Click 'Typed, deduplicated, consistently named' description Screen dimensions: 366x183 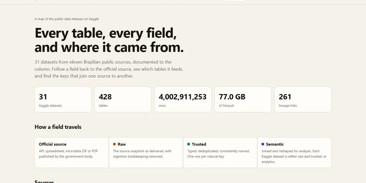pyautogui.click(x=219, y=154)
